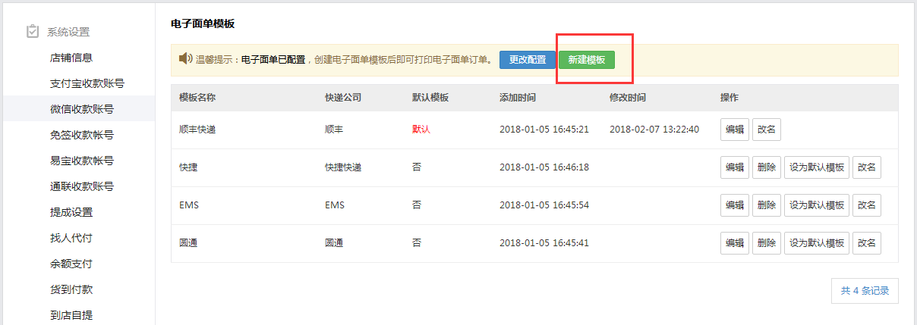Click the 添加时间 column header
The width and height of the screenshot is (917, 325).
(x=518, y=98)
